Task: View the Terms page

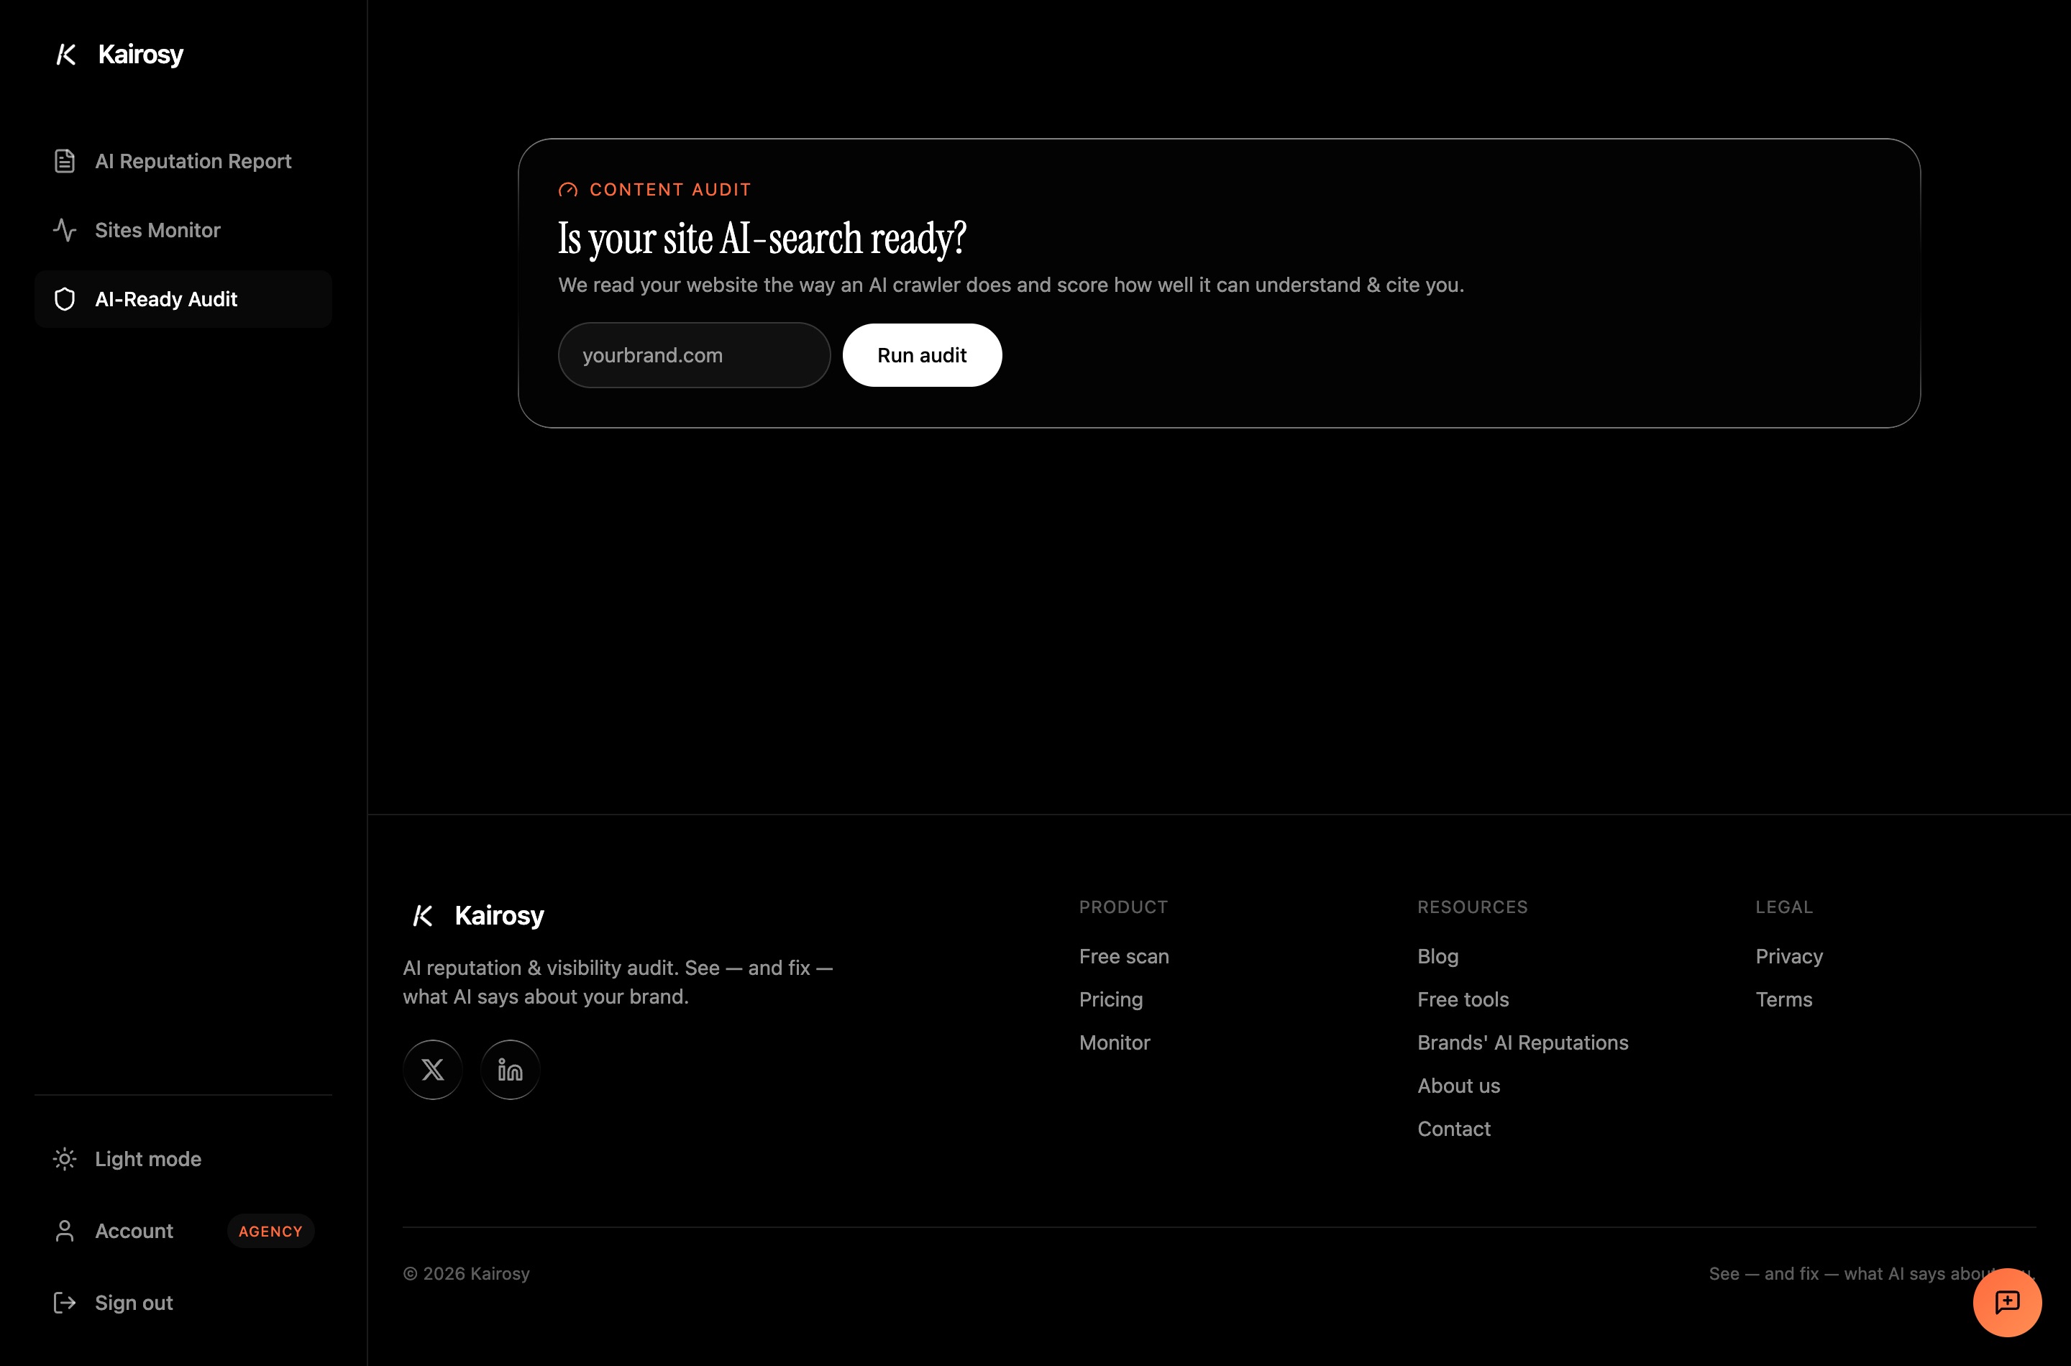Action: (1783, 1000)
